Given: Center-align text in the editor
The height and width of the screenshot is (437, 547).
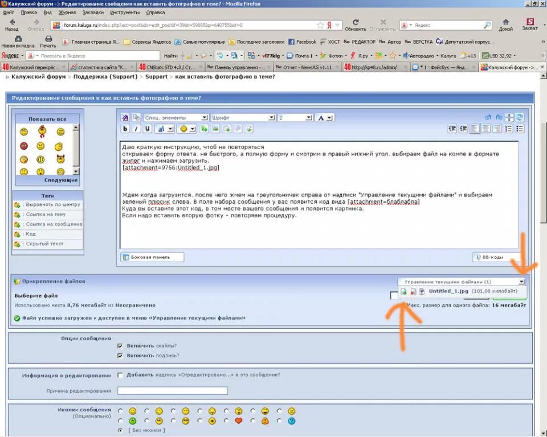Looking at the screenshot, I should pos(486,129).
